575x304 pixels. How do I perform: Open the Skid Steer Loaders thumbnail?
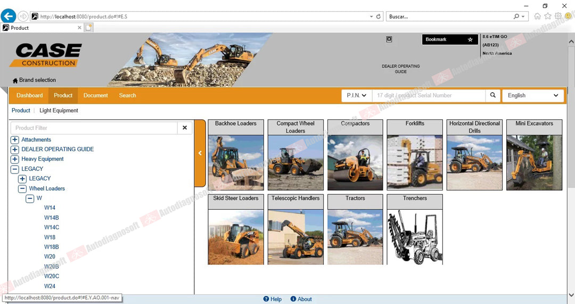coord(236,229)
